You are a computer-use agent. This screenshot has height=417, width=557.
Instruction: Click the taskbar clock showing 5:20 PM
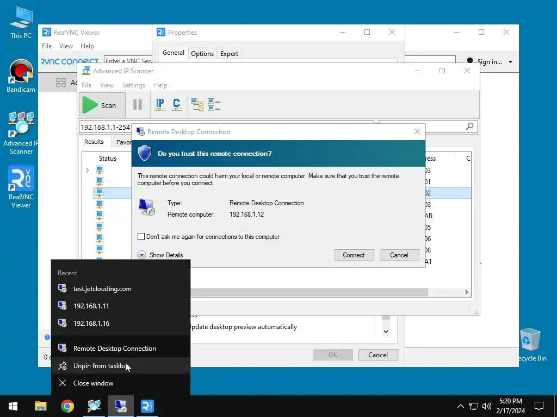(510, 406)
